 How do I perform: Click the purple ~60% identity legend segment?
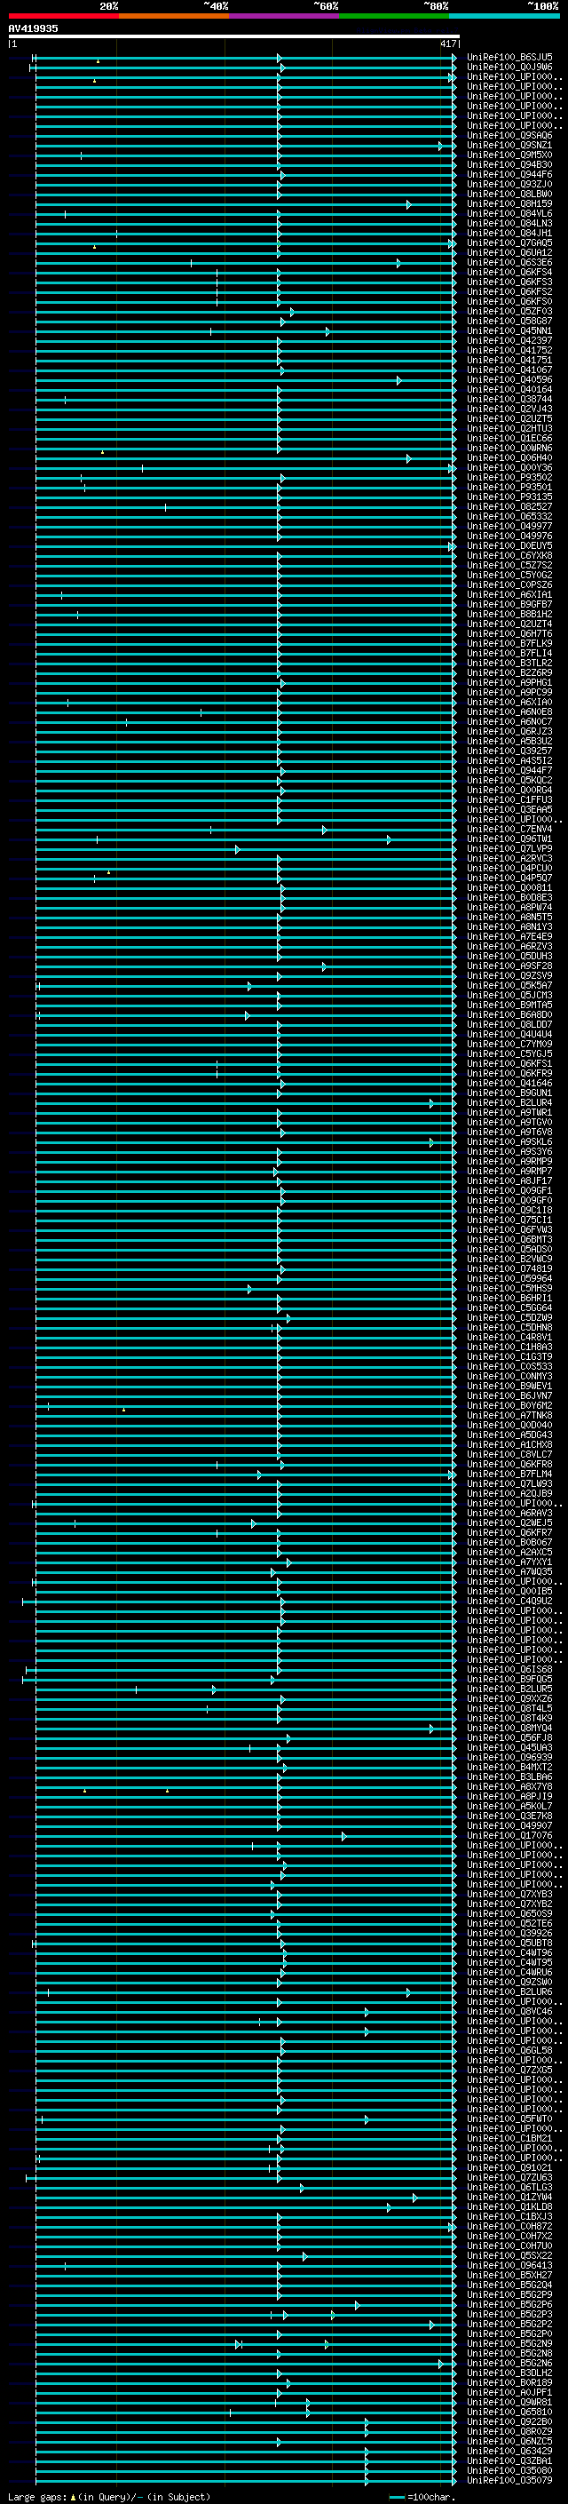point(283,17)
